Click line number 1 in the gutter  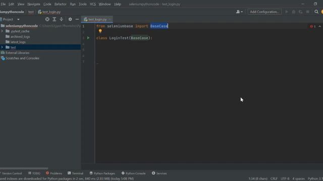pyautogui.click(x=83, y=26)
